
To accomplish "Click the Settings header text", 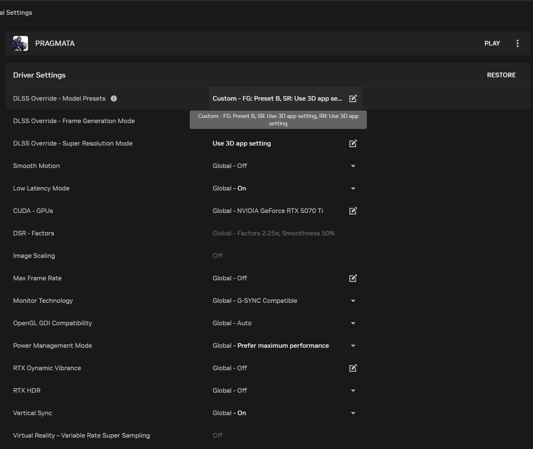I will click(19, 13).
